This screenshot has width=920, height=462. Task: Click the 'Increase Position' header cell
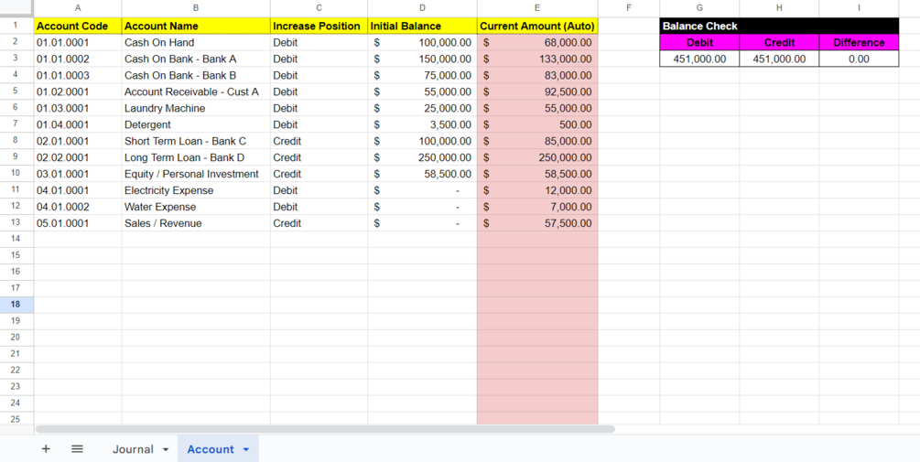coord(319,27)
